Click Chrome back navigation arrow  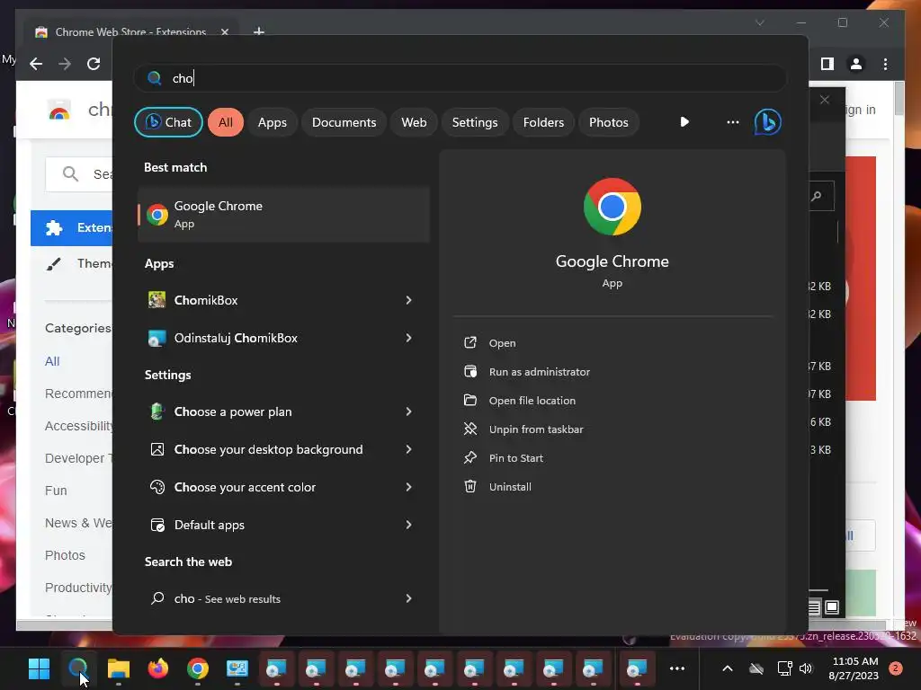(36, 64)
